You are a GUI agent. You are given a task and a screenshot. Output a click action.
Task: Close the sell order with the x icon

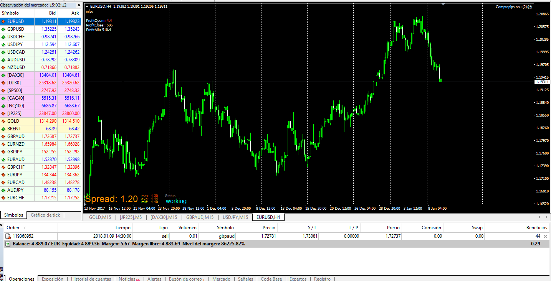[x=545, y=237]
